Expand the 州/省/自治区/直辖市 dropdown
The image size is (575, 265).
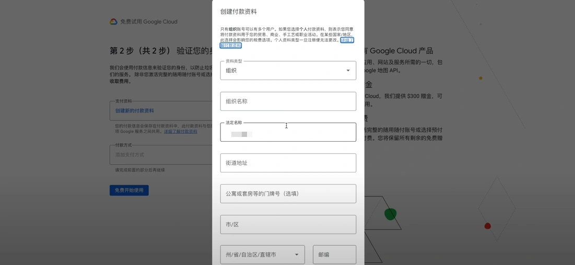coord(262,255)
